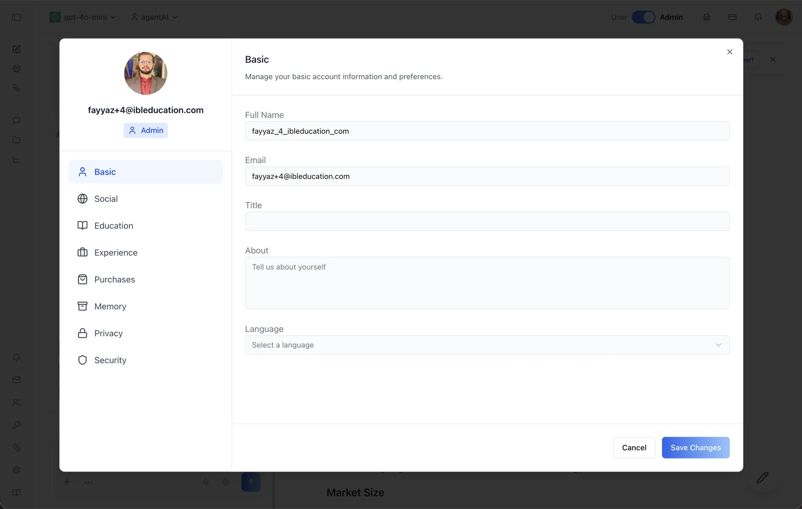This screenshot has width=802, height=509.
Task: Click the bell icon in left sidebar
Action: click(17, 357)
